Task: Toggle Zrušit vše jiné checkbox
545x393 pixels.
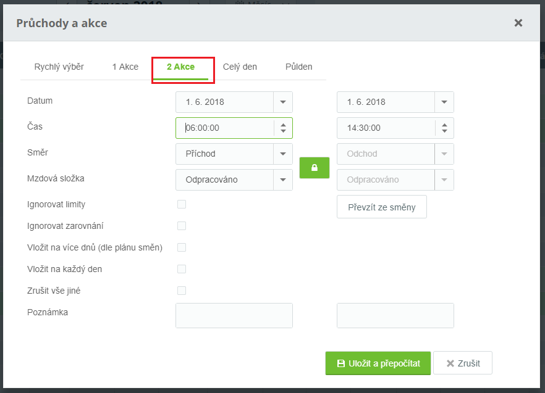Action: (x=182, y=291)
